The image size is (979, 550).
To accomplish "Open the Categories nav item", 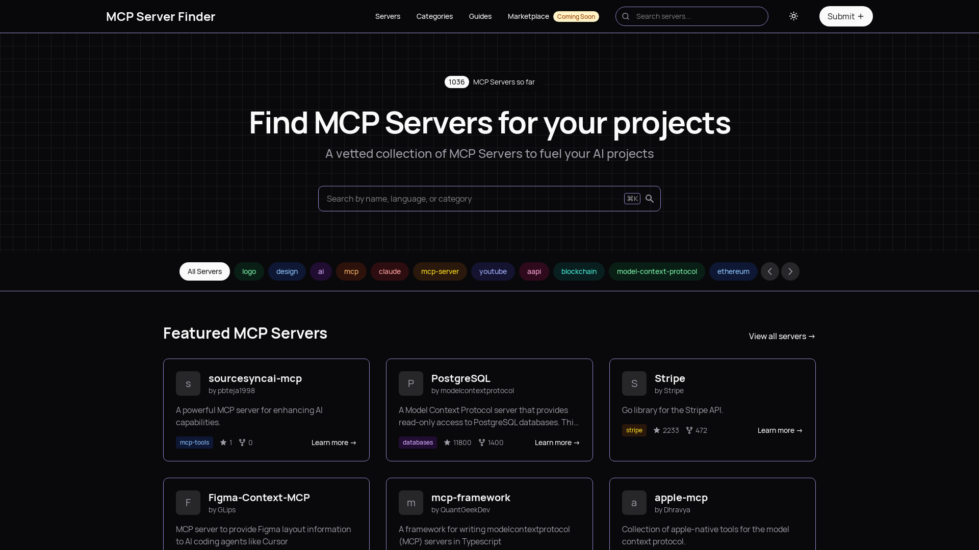I will 434,16.
